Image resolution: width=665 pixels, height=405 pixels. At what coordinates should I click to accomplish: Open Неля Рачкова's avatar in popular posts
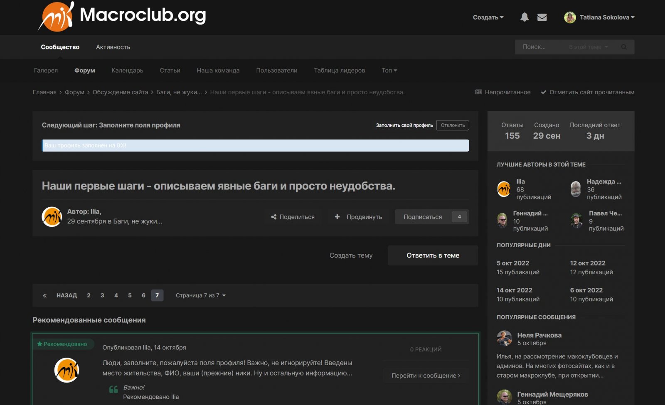[504, 339]
